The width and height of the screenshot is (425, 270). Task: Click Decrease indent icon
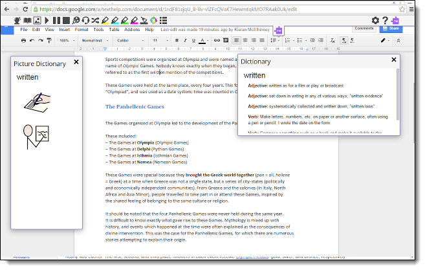(312, 40)
